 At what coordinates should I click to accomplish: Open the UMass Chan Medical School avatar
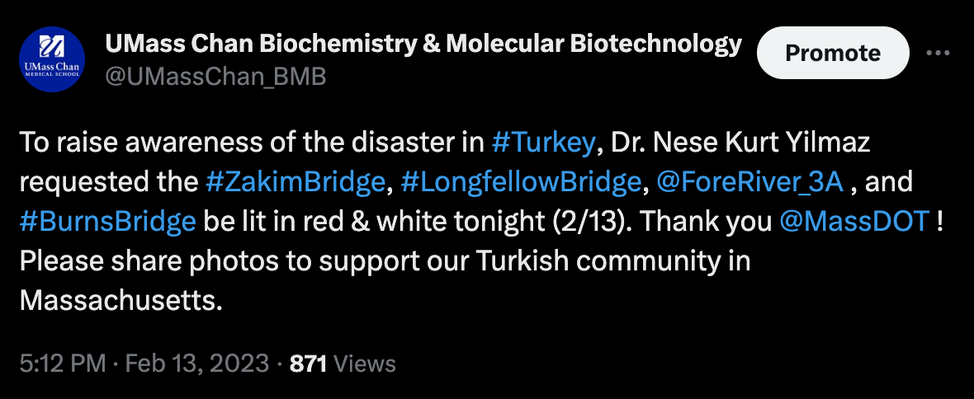pyautogui.click(x=51, y=59)
